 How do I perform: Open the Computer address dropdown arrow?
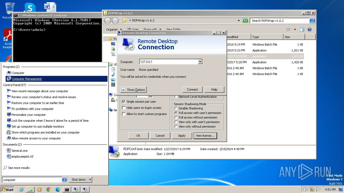(x=200, y=62)
